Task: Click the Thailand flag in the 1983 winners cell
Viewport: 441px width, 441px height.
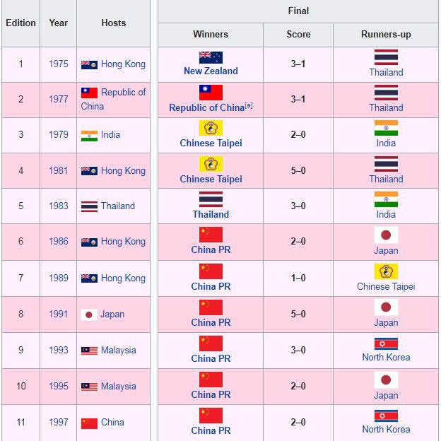Action: pyautogui.click(x=211, y=199)
